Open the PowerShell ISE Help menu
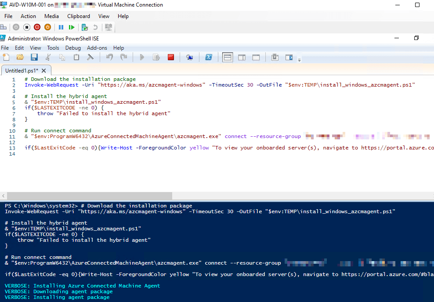Viewport: 434px width, 302px height. pyautogui.click(x=119, y=47)
